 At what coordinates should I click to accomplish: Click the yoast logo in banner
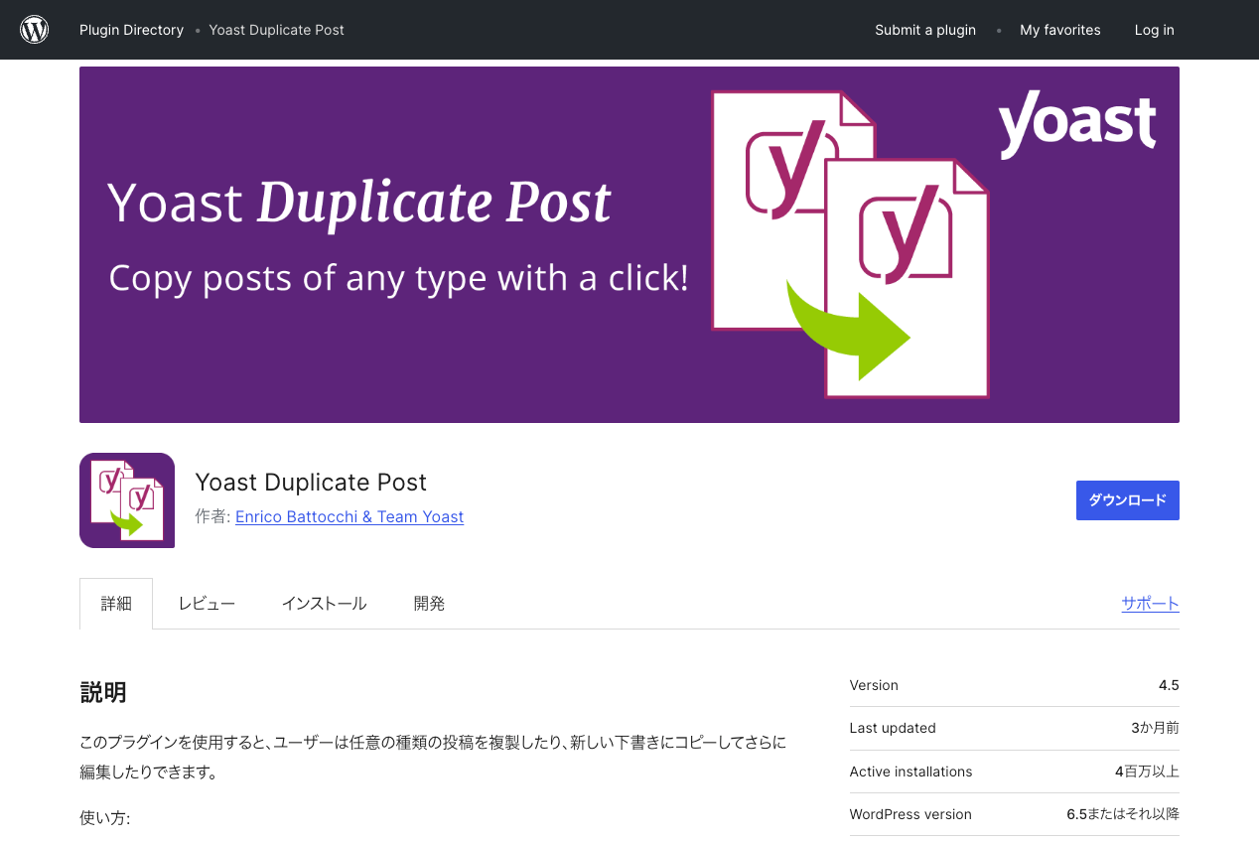1077,123
